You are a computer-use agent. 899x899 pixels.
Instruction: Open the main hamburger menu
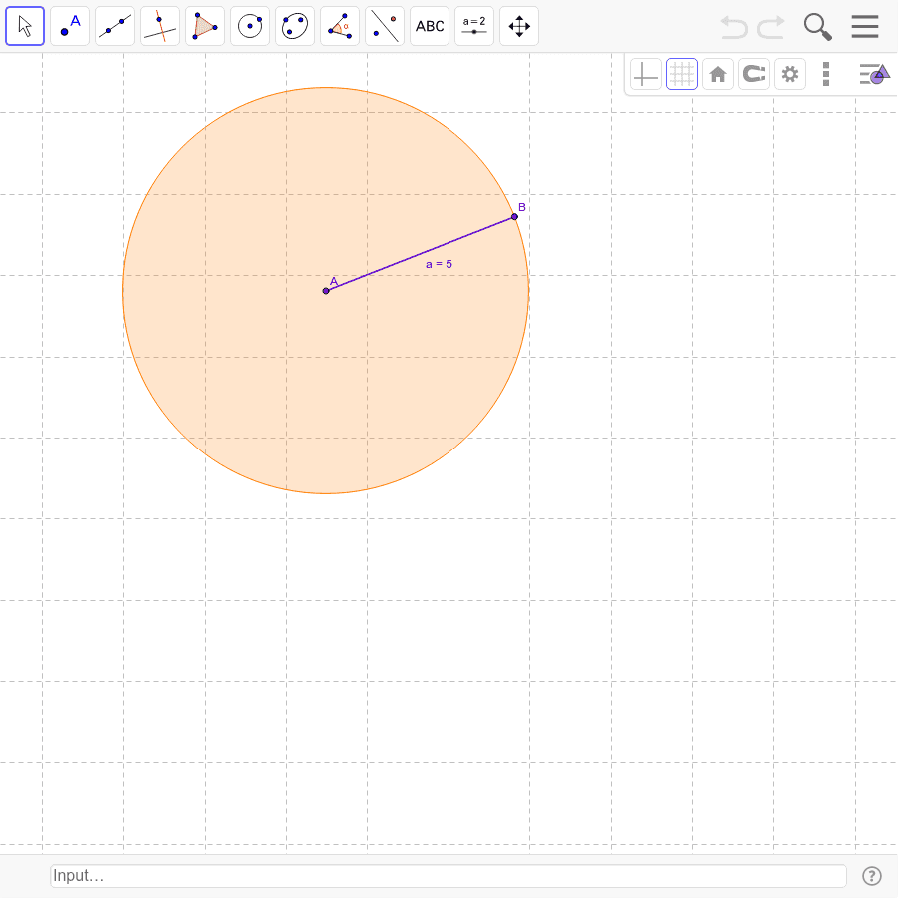(865, 26)
